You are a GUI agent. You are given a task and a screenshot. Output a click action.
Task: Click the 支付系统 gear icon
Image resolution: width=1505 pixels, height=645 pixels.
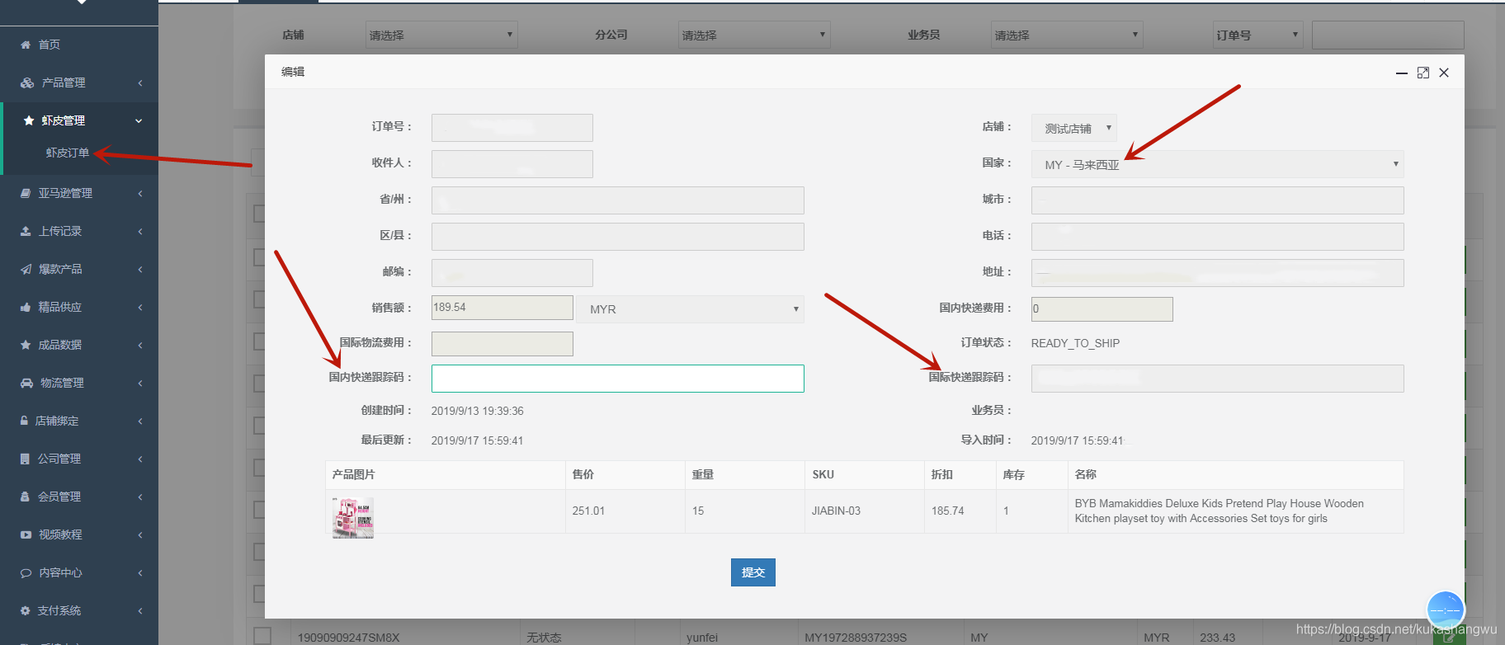26,610
